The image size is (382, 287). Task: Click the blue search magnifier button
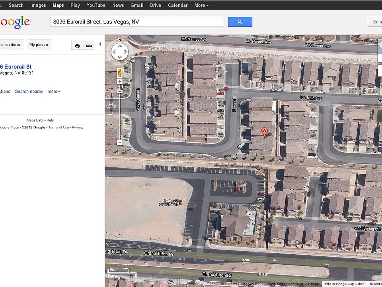[x=240, y=22]
